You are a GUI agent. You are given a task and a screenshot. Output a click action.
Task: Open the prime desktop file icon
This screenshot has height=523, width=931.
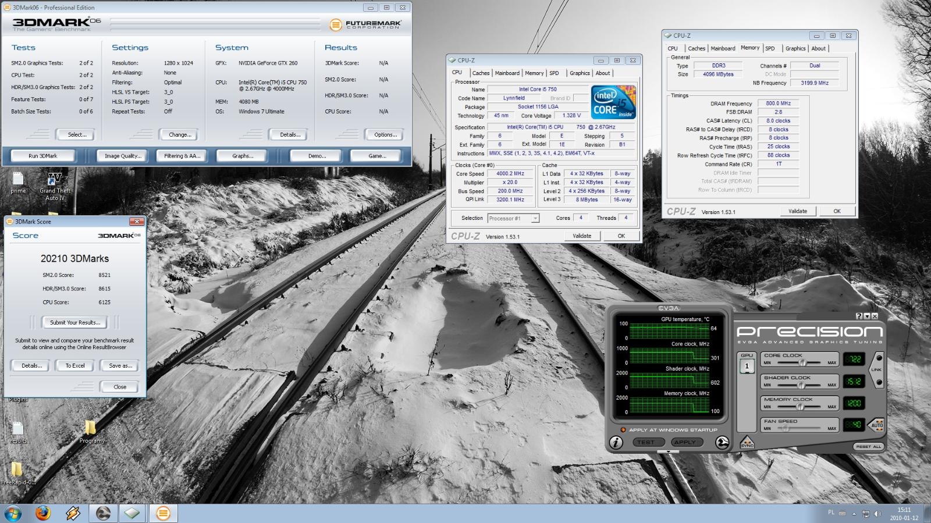click(18, 183)
